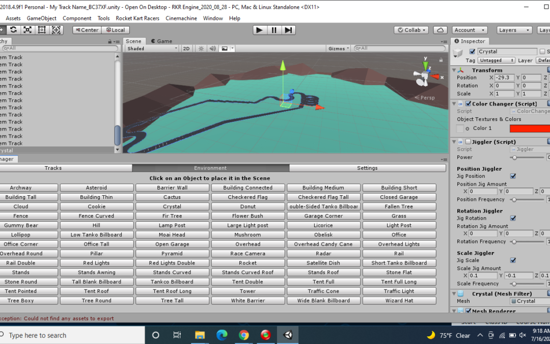Open the Layers dropdown
Image resolution: width=550 pixels, height=344 pixels.
click(x=514, y=30)
